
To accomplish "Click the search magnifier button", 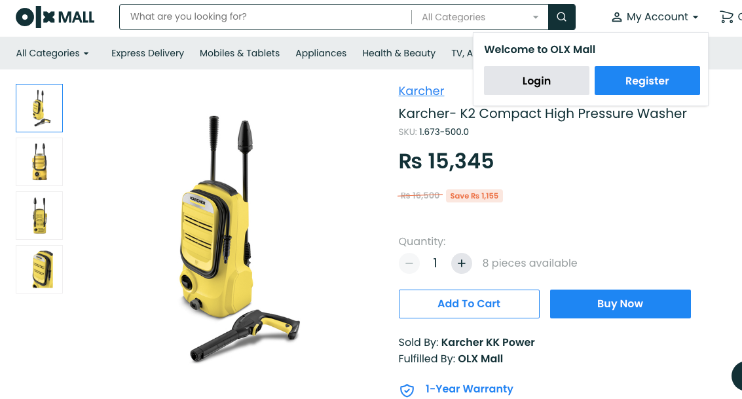I will (562, 17).
